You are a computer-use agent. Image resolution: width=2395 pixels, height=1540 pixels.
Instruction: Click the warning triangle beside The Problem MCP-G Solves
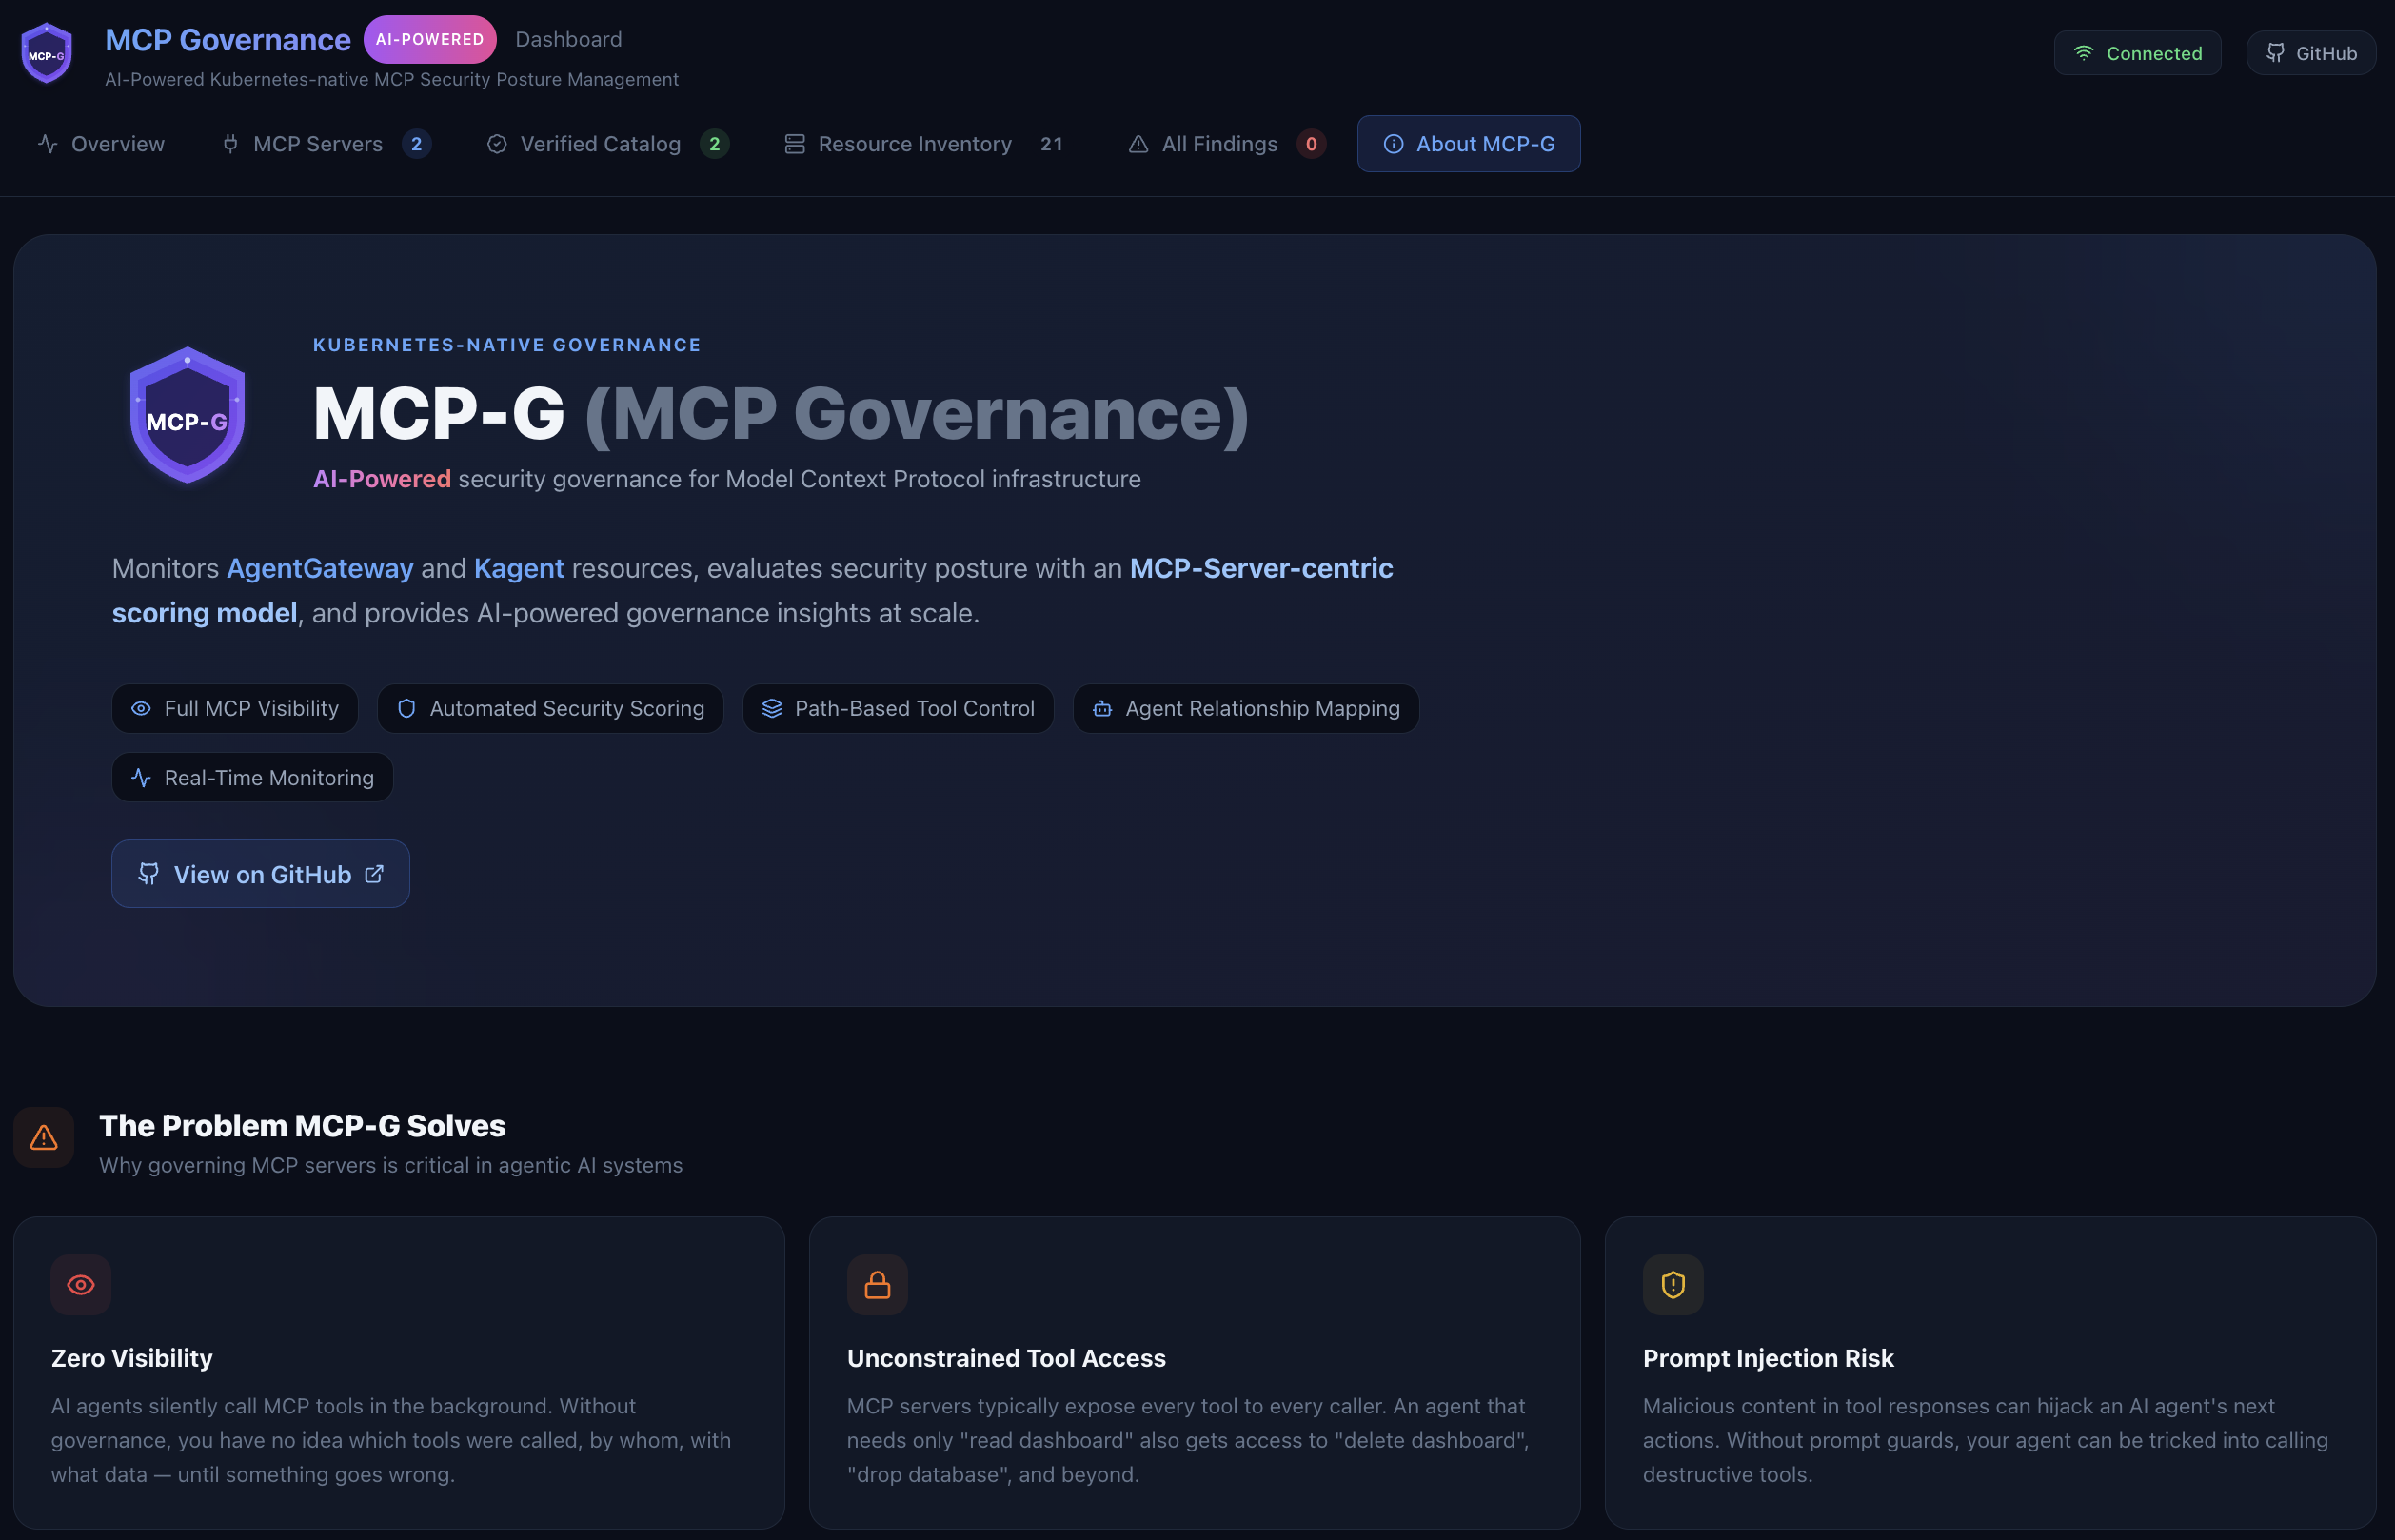pyautogui.click(x=42, y=1137)
